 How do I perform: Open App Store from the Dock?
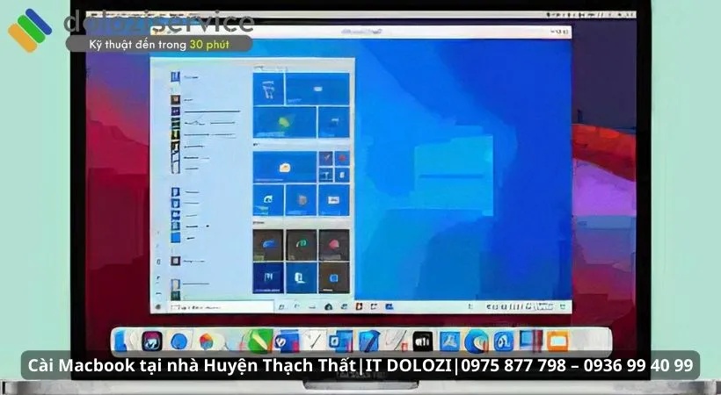[449, 341]
